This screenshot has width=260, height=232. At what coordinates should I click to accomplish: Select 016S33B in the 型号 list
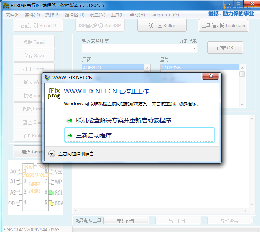200,67
